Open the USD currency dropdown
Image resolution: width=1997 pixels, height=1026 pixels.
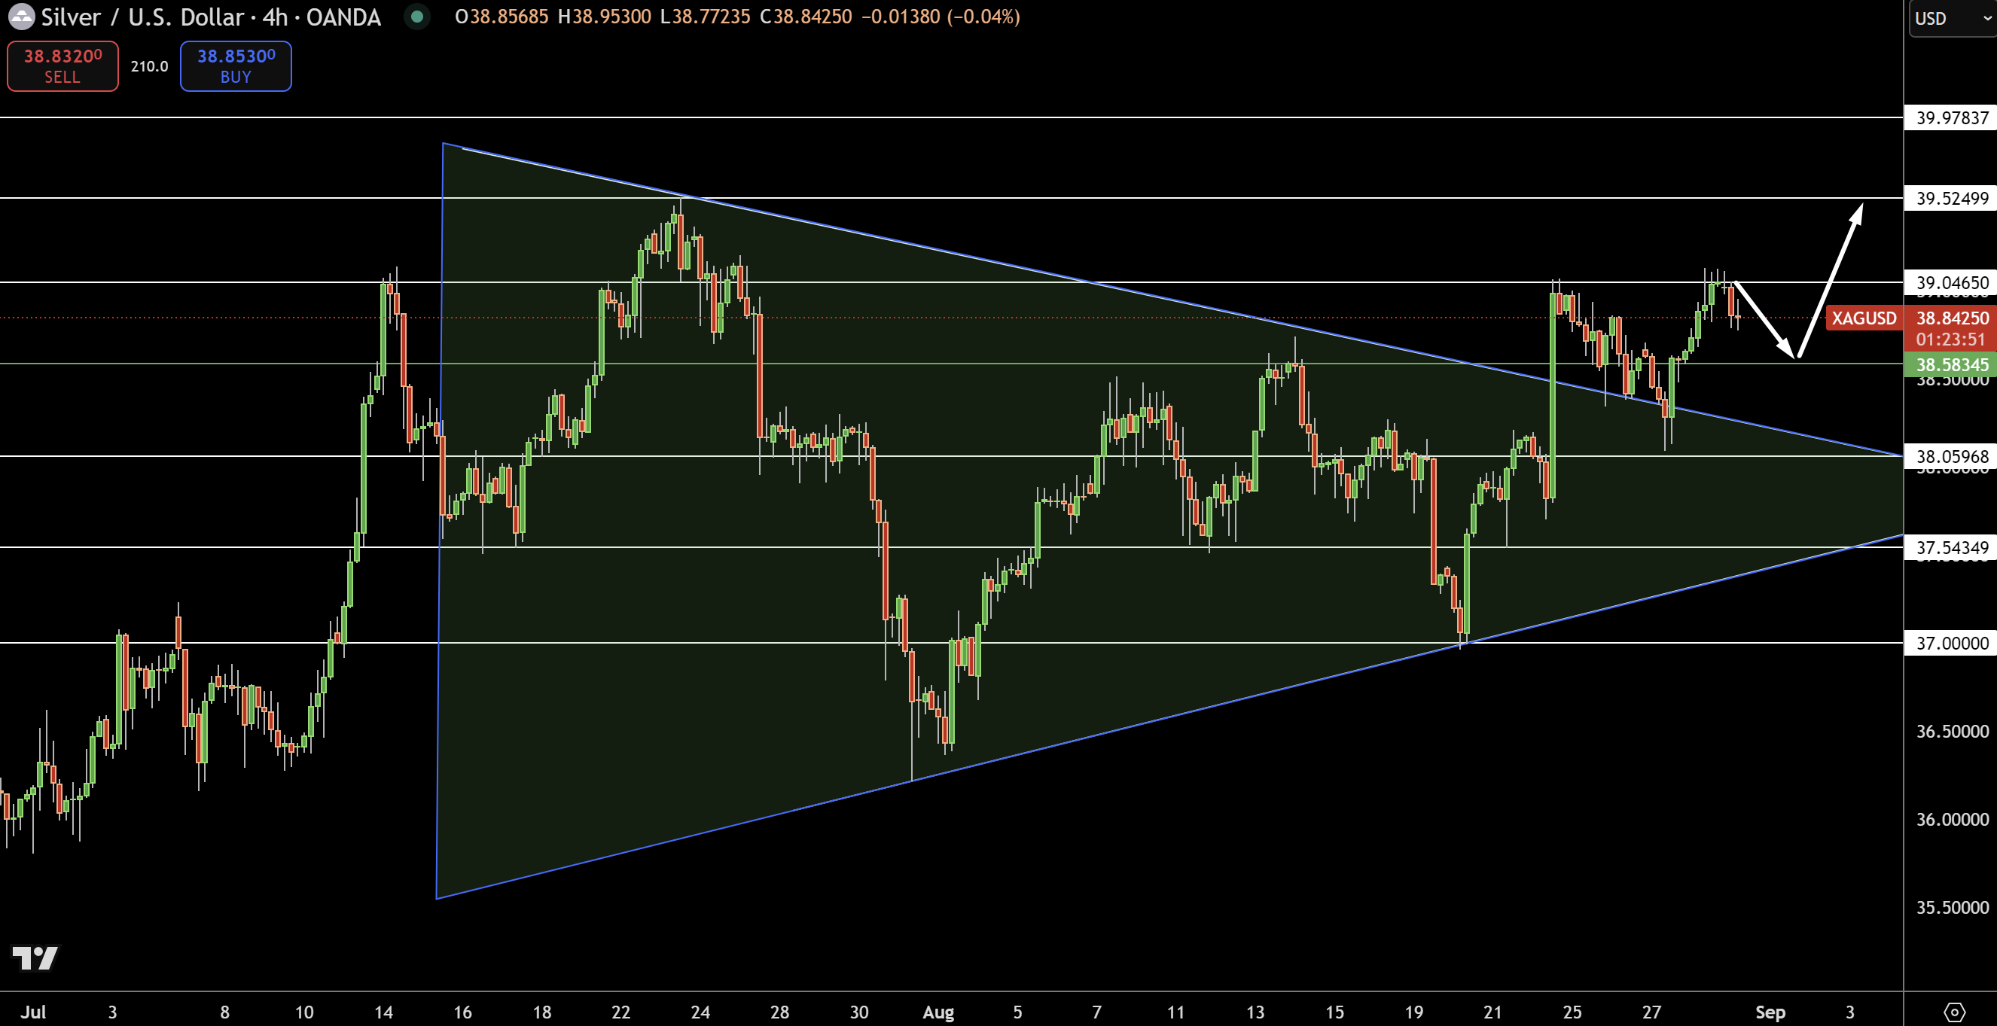[x=1952, y=19]
